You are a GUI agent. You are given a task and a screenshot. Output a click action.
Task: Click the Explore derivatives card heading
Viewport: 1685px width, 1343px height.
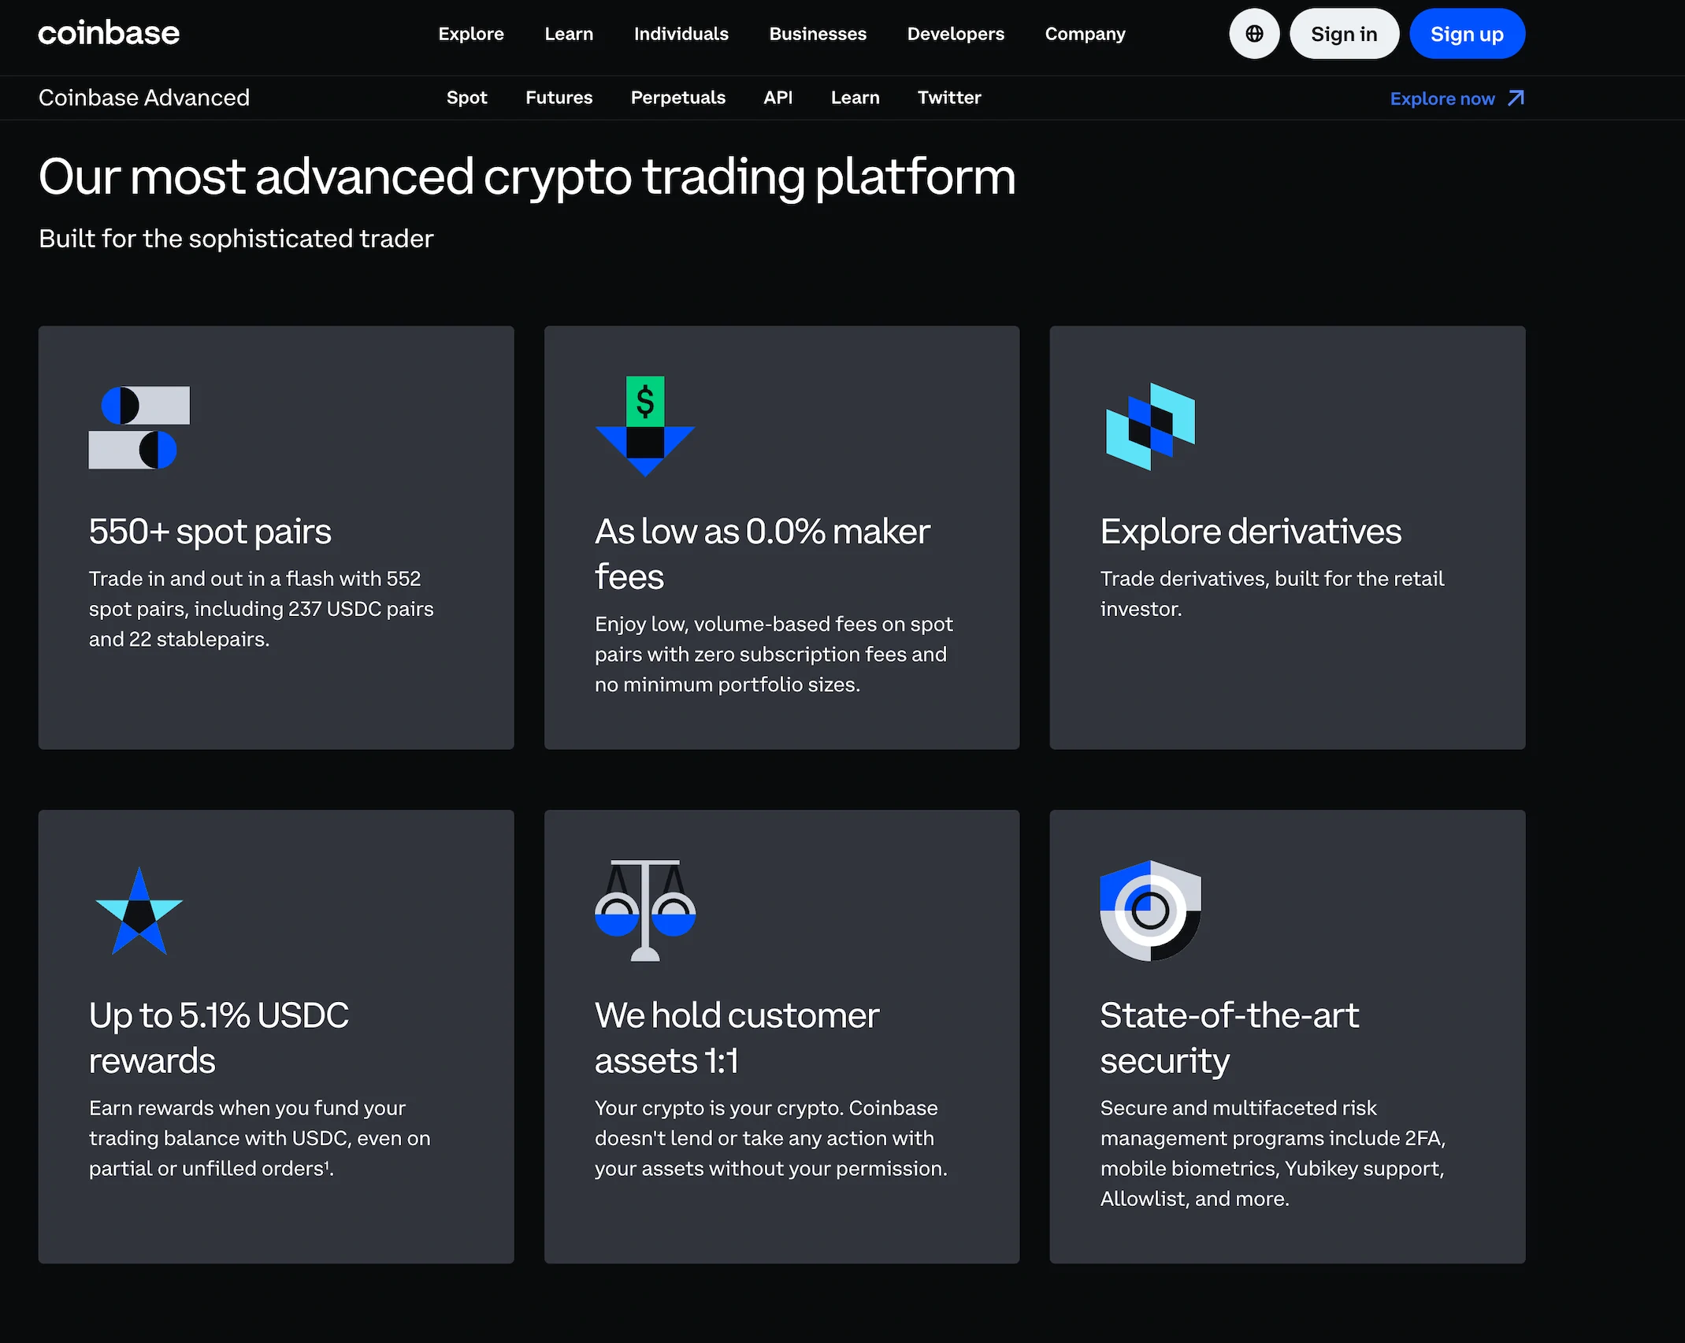[x=1250, y=532]
